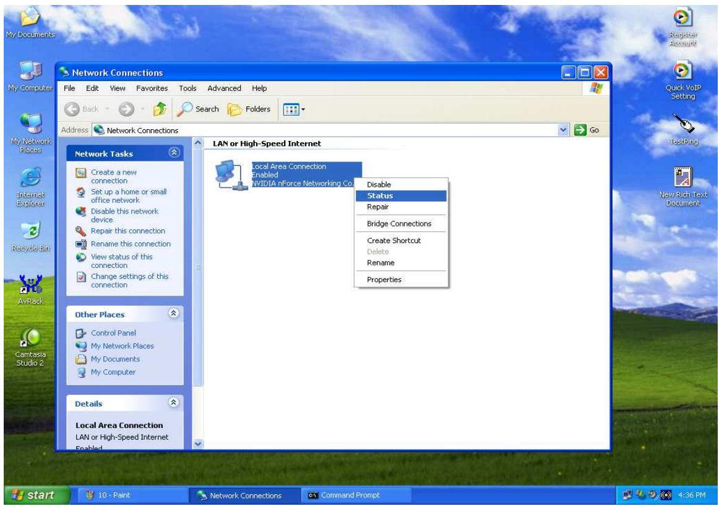The image size is (719, 506).
Task: Open Back button history dropdown arrow
Action: (107, 109)
